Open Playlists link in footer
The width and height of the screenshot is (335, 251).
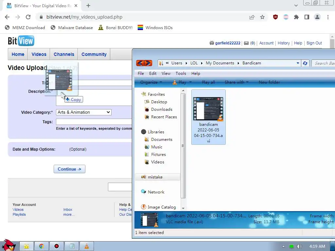click(19, 214)
